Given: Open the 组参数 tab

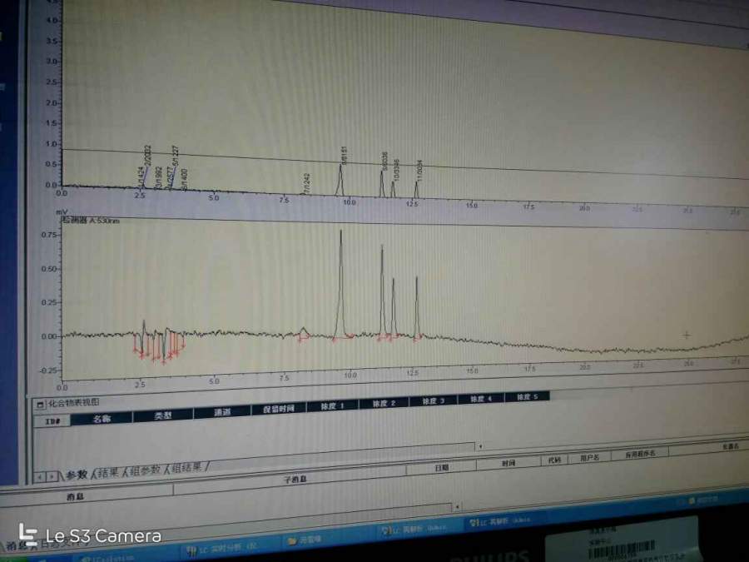Looking at the screenshot, I should pyautogui.click(x=145, y=470).
